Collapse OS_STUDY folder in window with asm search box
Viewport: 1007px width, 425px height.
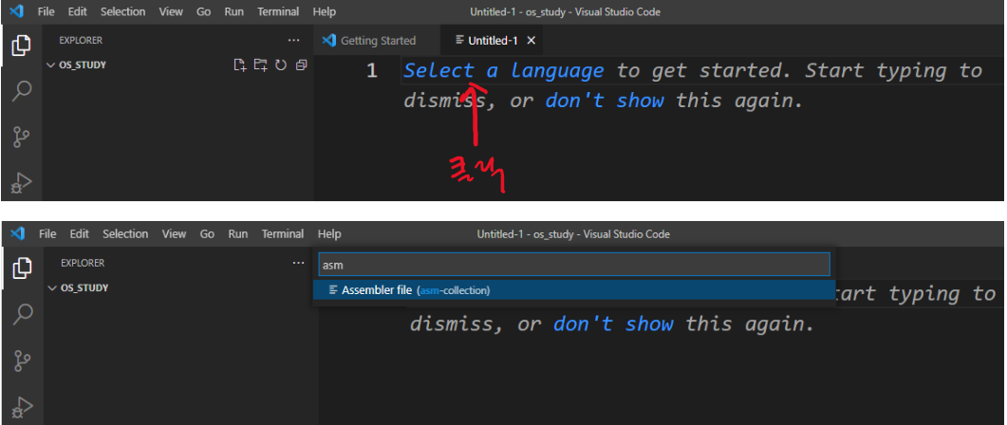(x=53, y=287)
